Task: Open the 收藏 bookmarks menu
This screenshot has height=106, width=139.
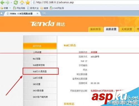Action: click(4, 8)
